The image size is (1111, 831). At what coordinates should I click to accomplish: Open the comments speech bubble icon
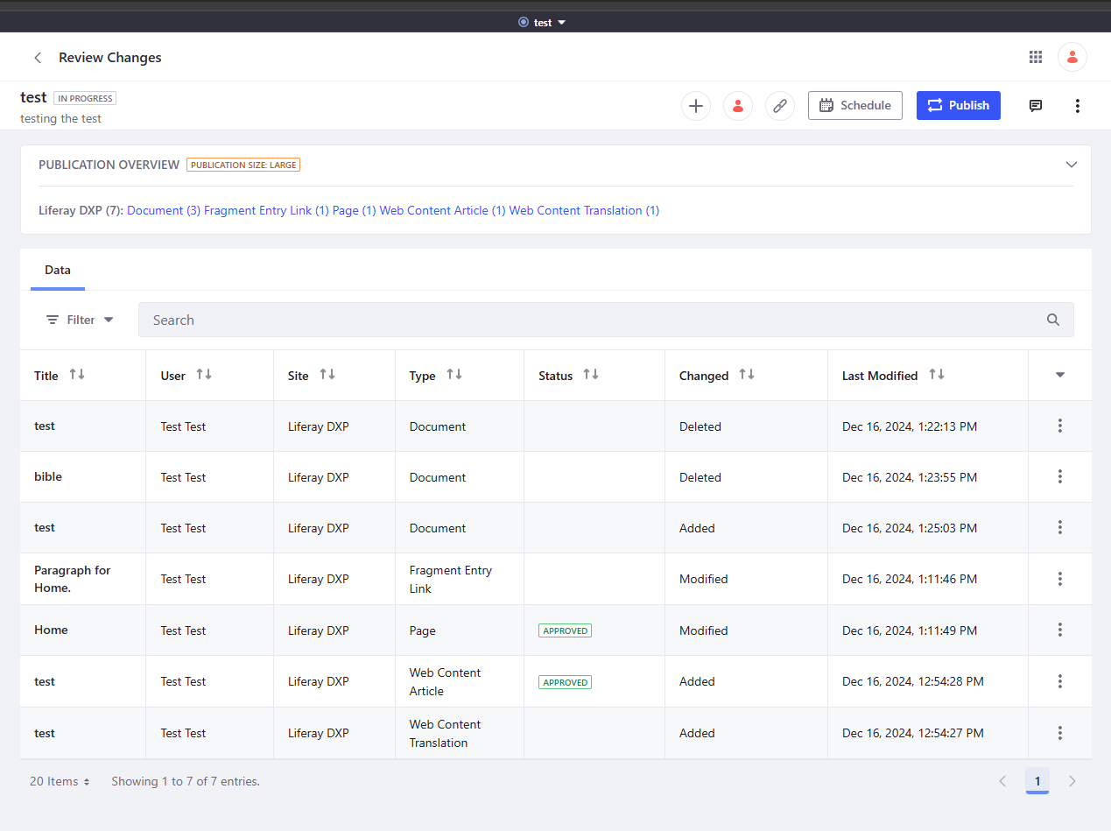click(1035, 106)
